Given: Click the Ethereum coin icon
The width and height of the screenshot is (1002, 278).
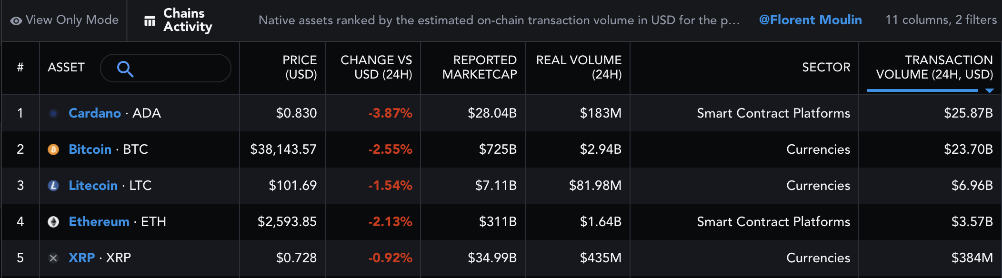Looking at the screenshot, I should [54, 222].
